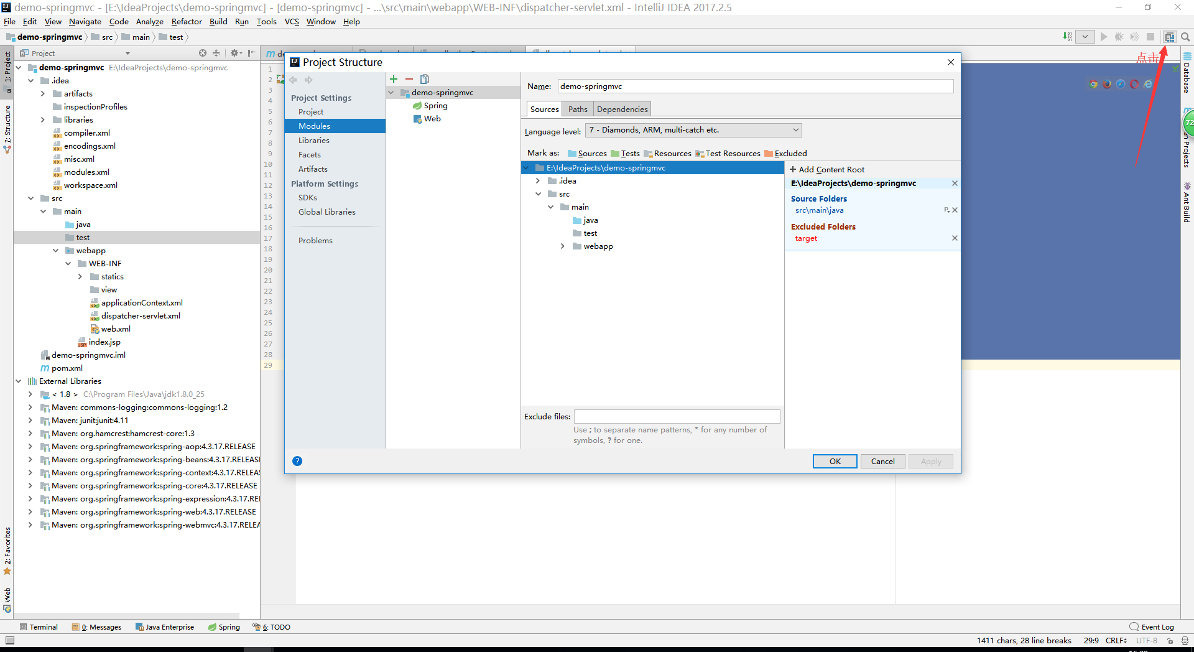Open Event Log tool window
The image size is (1194, 652).
click(x=1152, y=627)
